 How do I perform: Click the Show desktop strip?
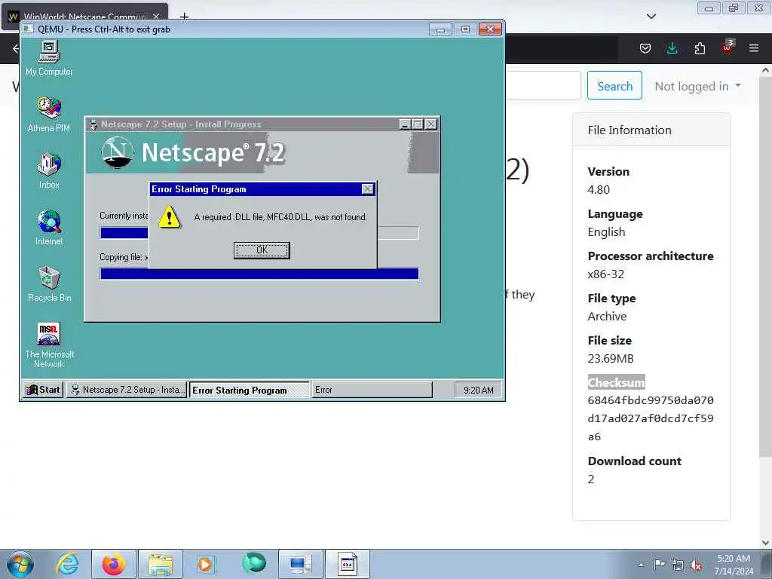click(766, 564)
